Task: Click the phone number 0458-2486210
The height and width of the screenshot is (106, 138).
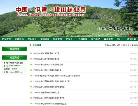Action: point(15,66)
